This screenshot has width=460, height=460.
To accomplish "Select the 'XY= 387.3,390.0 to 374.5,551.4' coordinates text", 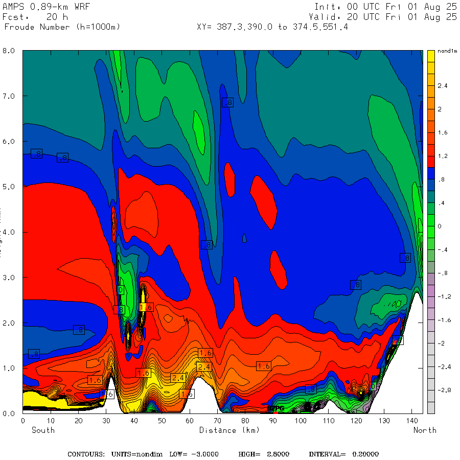I will [x=272, y=27].
